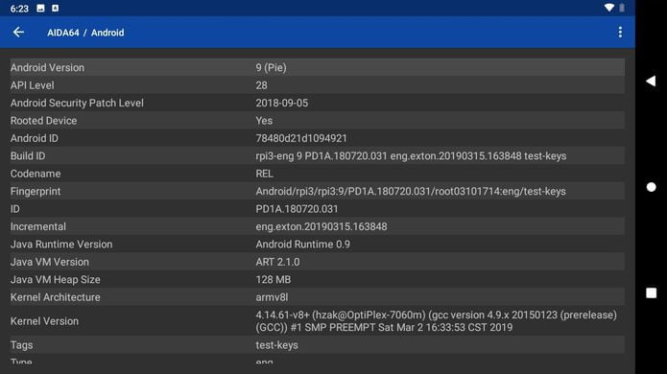Tap the Wi-Fi status icon
This screenshot has width=667, height=374.
609,8
